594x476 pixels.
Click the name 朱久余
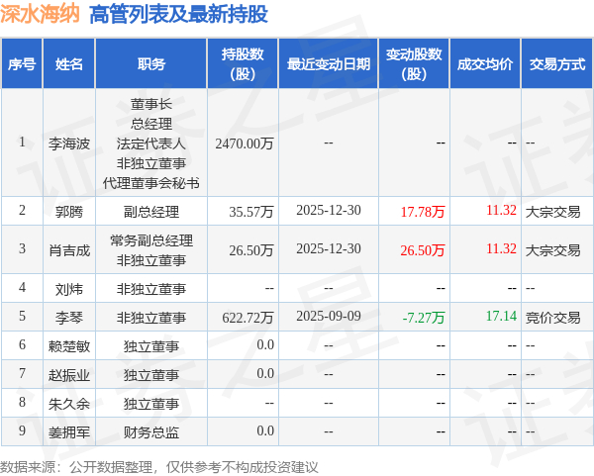69,404
